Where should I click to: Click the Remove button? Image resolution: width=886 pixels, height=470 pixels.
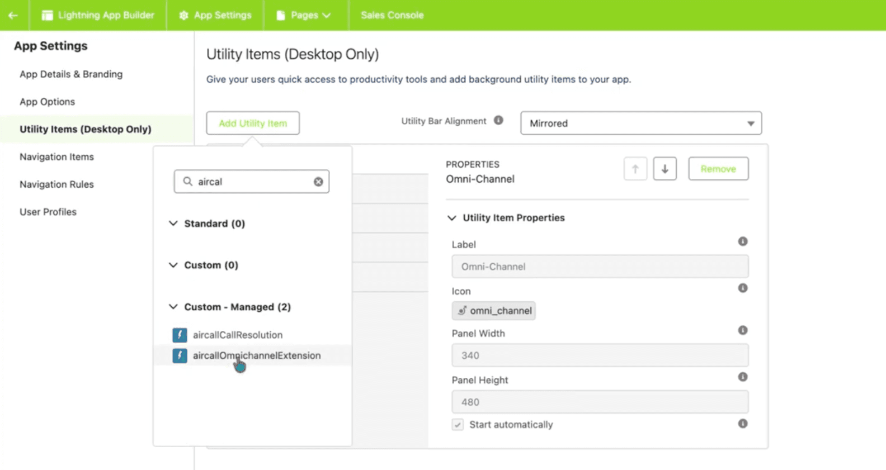(x=718, y=169)
